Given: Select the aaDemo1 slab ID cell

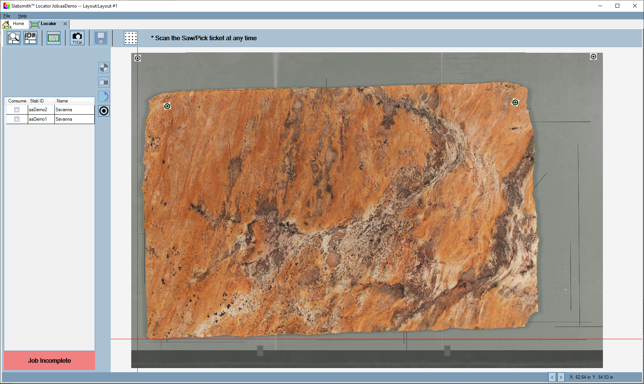Looking at the screenshot, I should 41,119.
